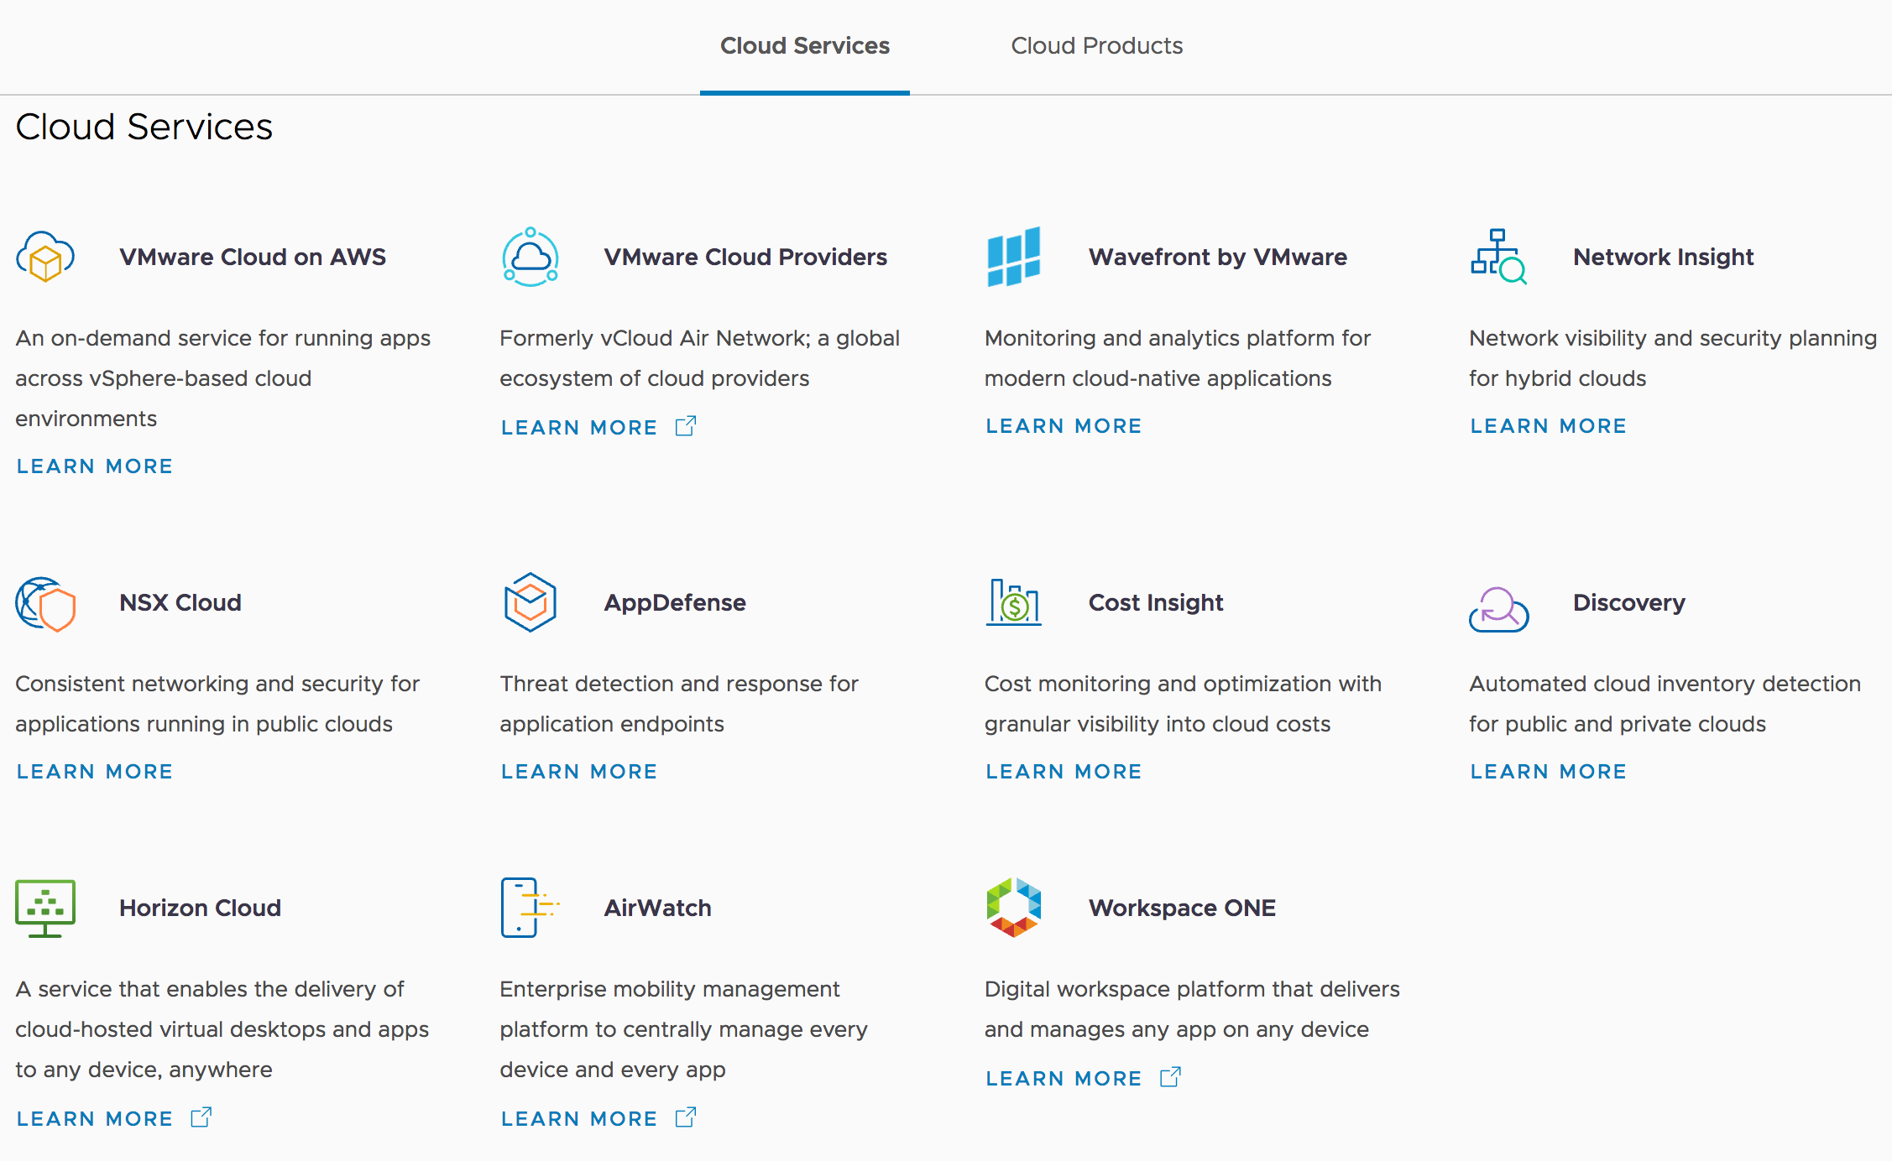This screenshot has height=1161, width=1892.
Task: Click external link icon beside AirWatch Learn More
Action: click(x=686, y=1117)
